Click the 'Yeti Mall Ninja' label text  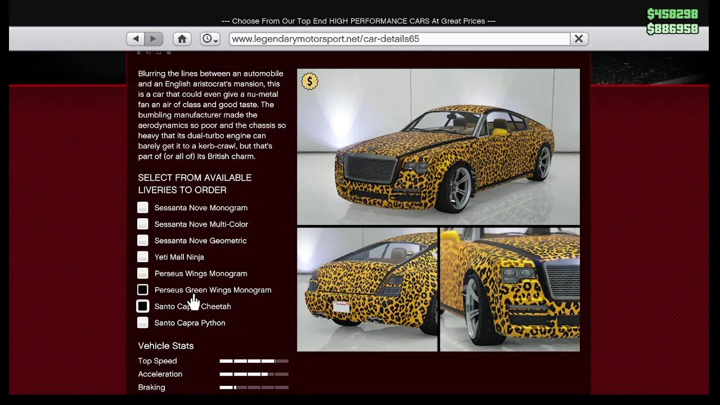[x=179, y=257]
